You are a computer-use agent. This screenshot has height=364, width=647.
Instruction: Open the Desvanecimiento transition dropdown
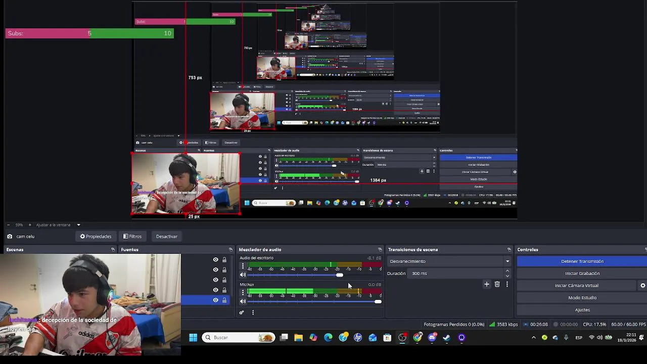[x=449, y=261]
